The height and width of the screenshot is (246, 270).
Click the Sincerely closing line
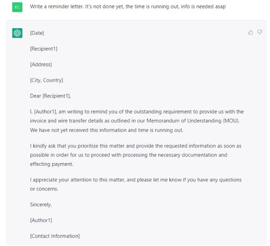pos(41,205)
